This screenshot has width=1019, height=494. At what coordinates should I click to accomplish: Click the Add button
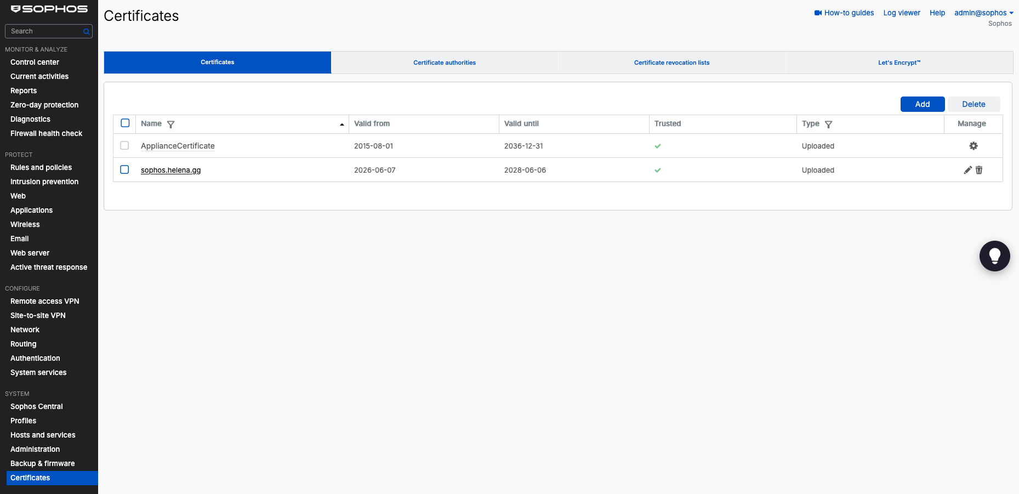coord(923,104)
